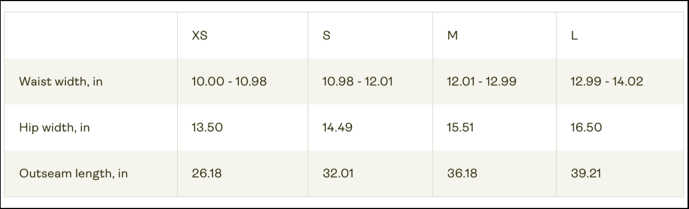Select the outseam length value 39.21
The height and width of the screenshot is (209, 689).
tap(586, 173)
